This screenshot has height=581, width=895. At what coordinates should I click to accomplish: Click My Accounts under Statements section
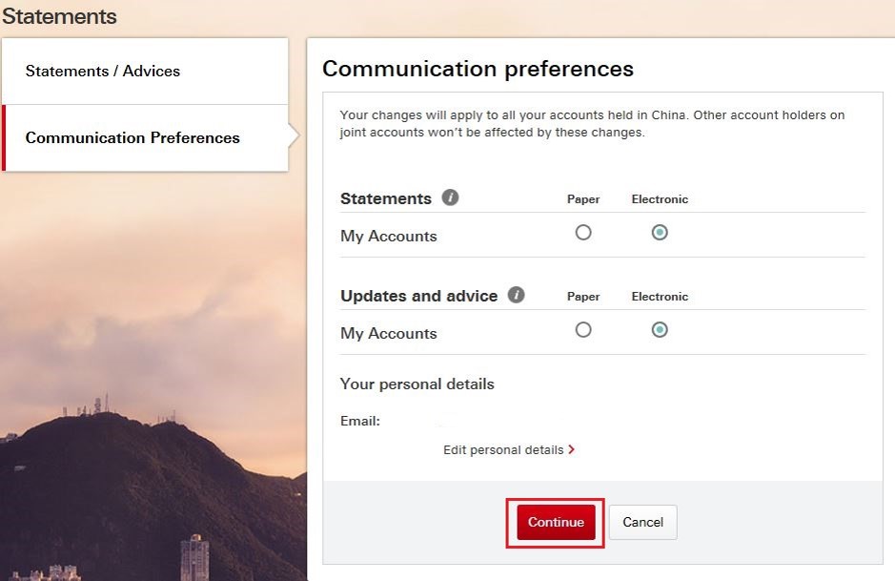point(389,236)
